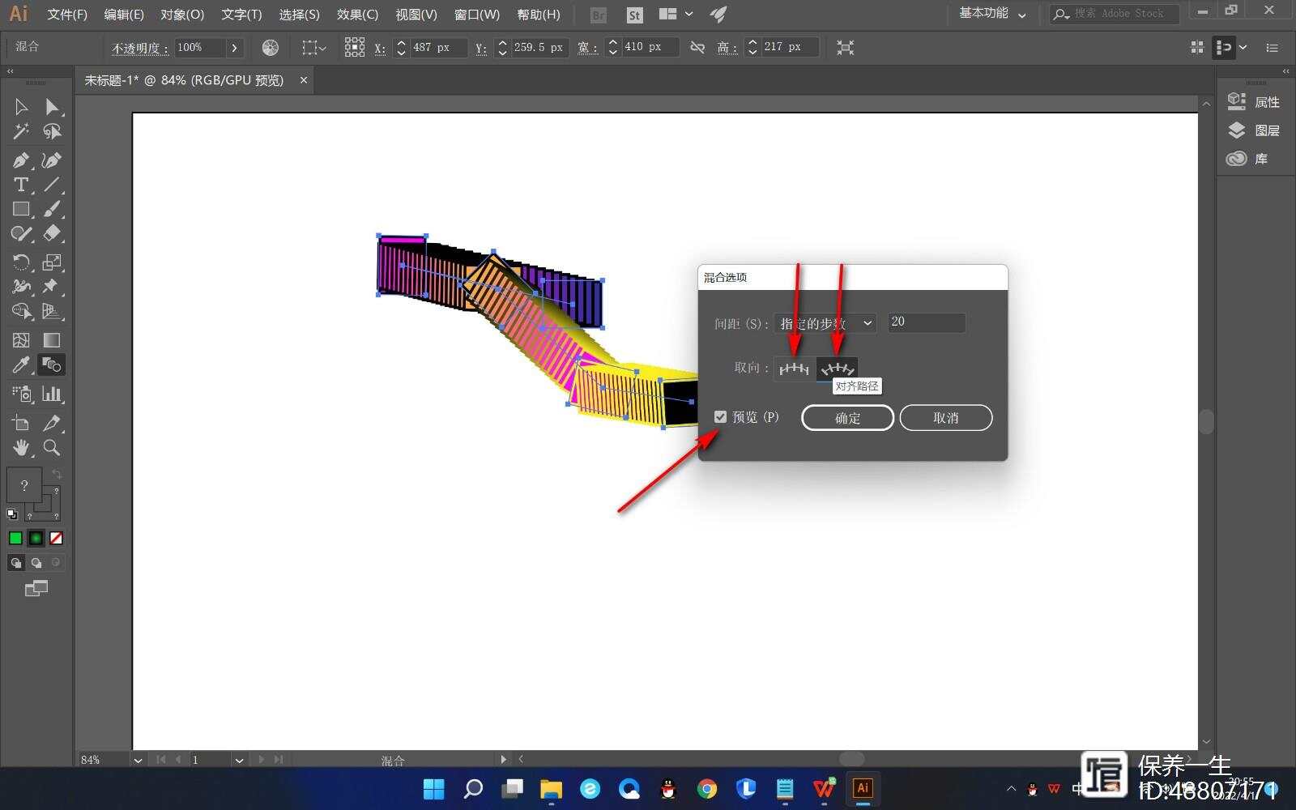Select the Puppet Warp pin tool
The width and height of the screenshot is (1296, 810).
(x=52, y=287)
